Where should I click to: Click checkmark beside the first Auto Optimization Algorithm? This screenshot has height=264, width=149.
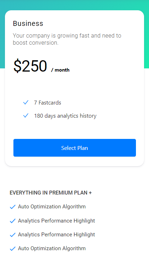click(x=13, y=207)
